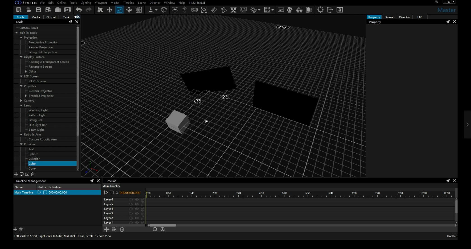Zoom out the timeline with minus magnifier

(x=155, y=229)
